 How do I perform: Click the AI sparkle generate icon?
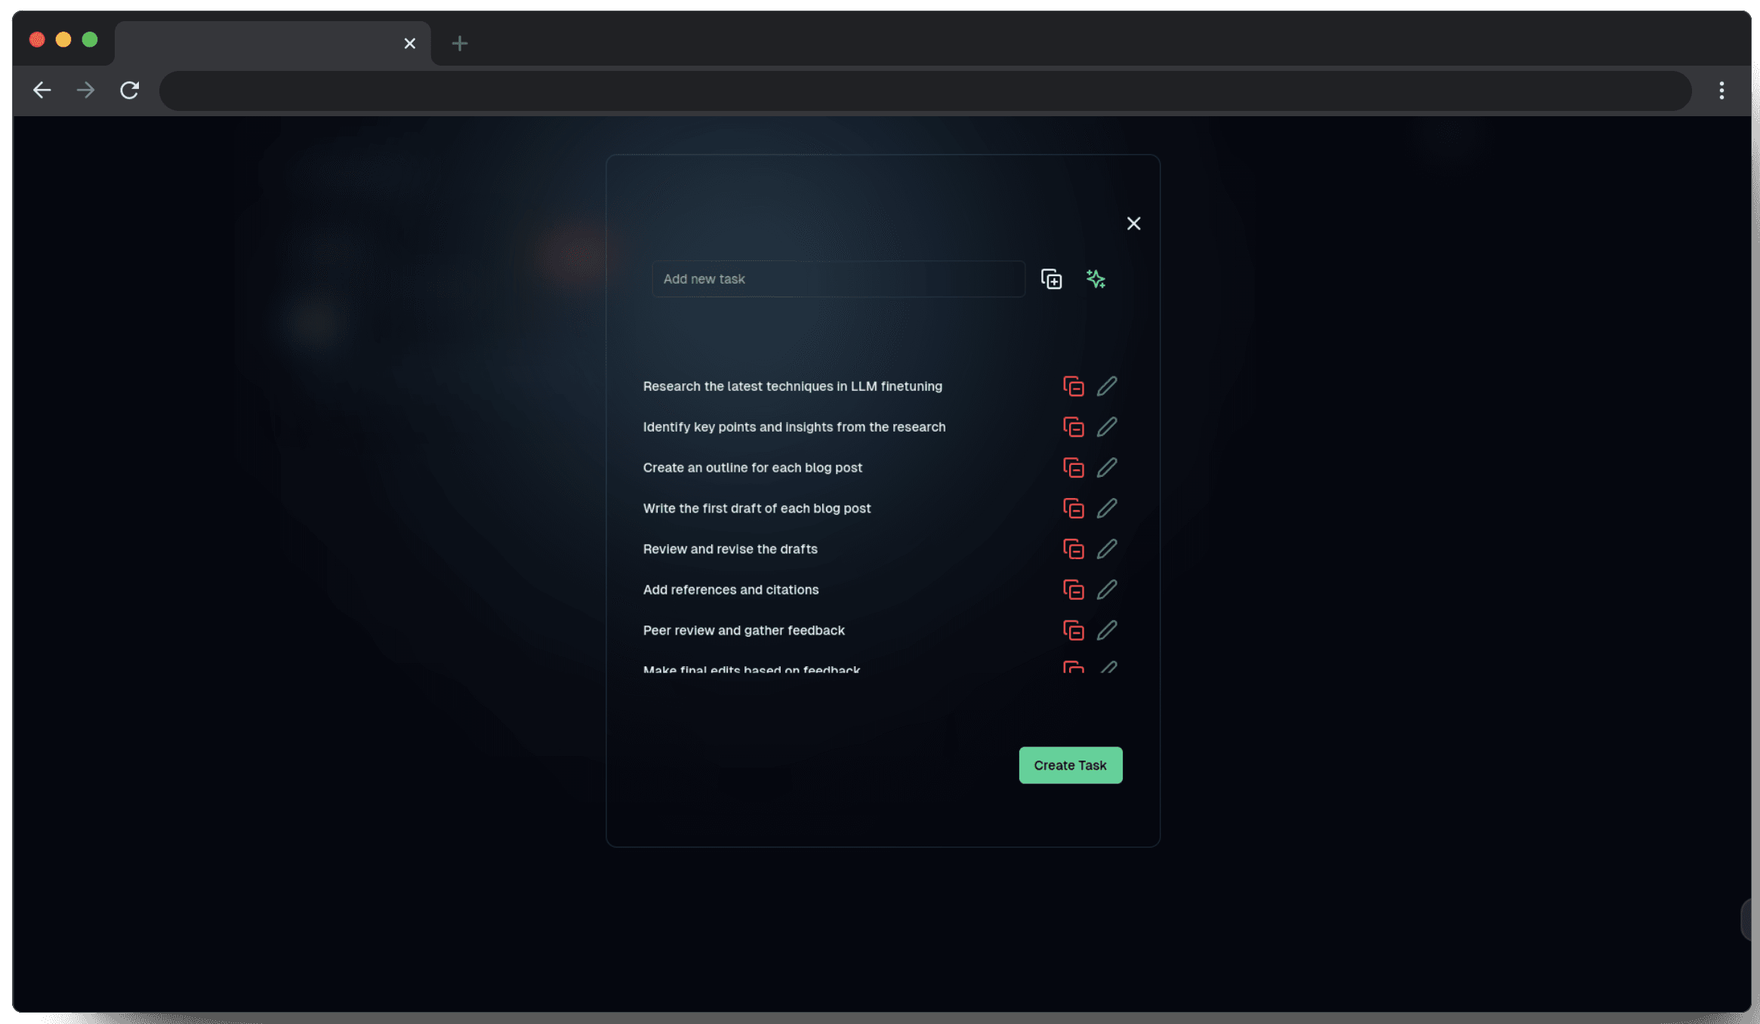pyautogui.click(x=1096, y=279)
